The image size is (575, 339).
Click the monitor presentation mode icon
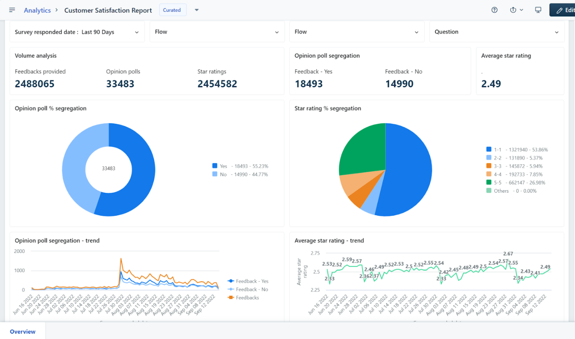538,10
